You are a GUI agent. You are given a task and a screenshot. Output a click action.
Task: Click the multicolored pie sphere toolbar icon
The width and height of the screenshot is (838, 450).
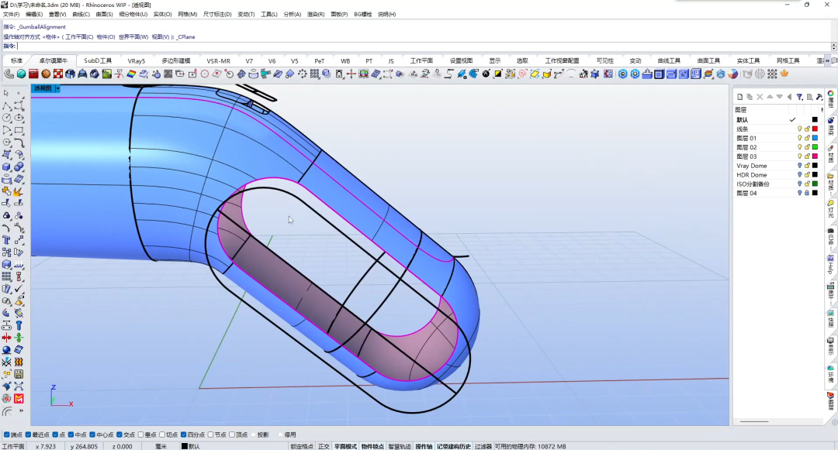coord(732,74)
